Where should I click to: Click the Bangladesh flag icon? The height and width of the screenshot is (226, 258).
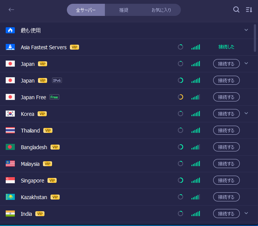10,147
